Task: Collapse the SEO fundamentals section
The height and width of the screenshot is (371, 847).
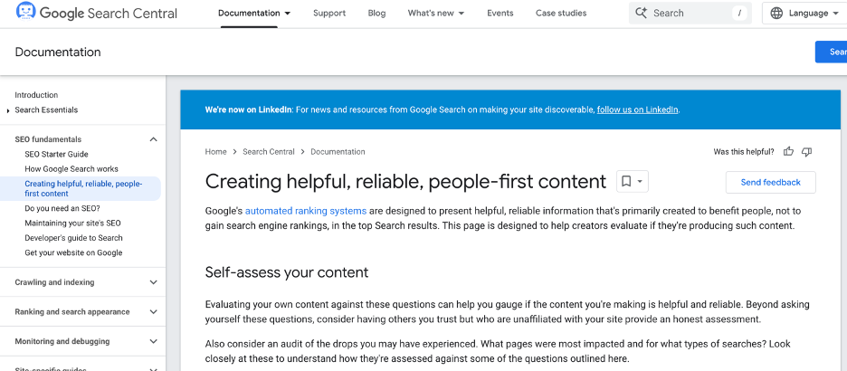Action: coord(153,139)
